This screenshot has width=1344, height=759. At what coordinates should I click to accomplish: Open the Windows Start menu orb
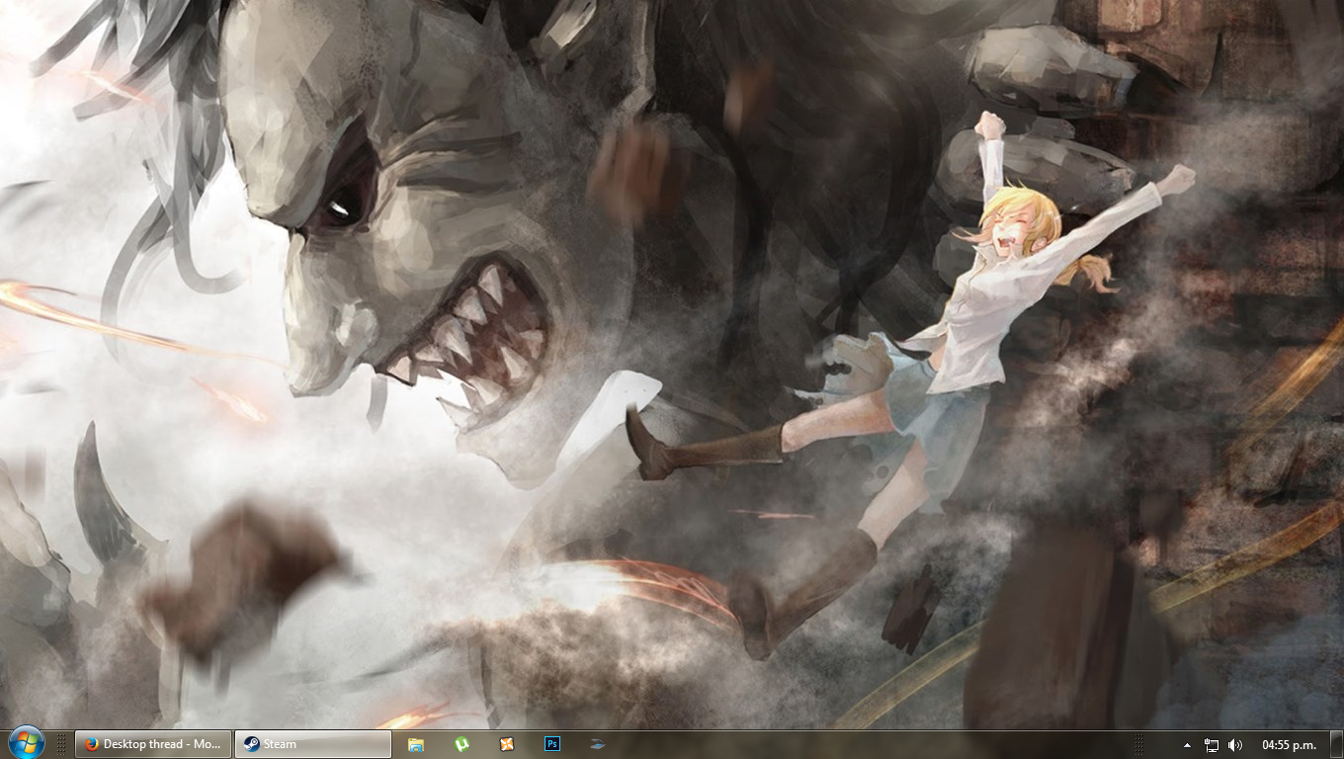pos(25,743)
